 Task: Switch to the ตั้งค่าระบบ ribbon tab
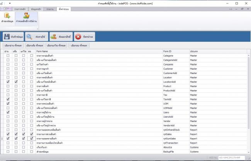pyautogui.click(x=64, y=9)
